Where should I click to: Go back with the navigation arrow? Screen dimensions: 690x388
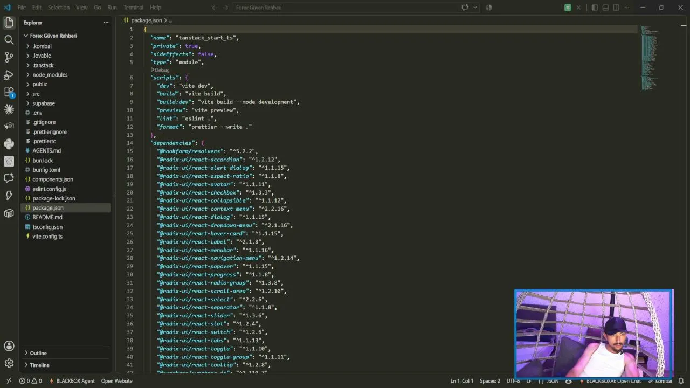pos(215,8)
